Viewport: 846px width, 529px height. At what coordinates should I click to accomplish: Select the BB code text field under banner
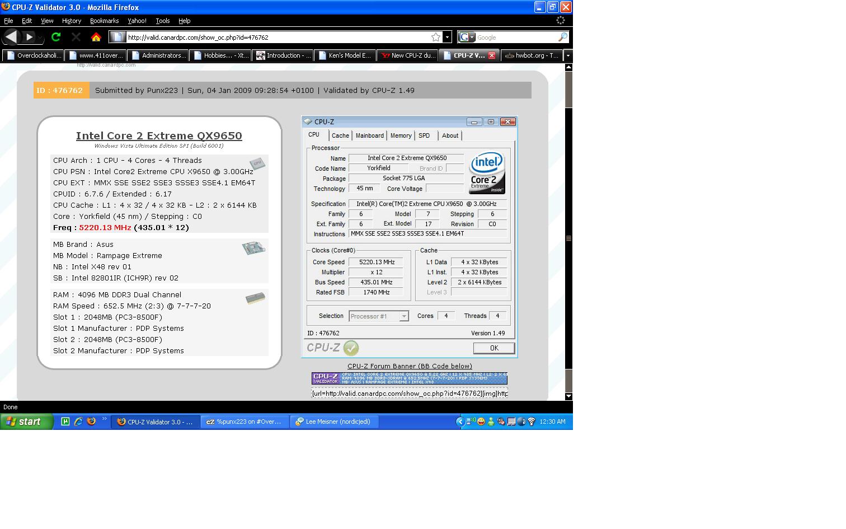pos(410,393)
